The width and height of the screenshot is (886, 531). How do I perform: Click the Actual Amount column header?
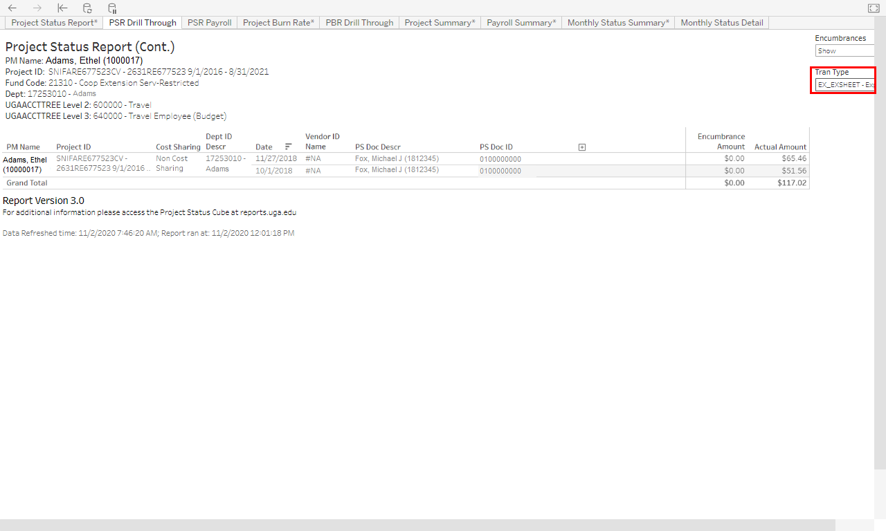pyautogui.click(x=780, y=147)
